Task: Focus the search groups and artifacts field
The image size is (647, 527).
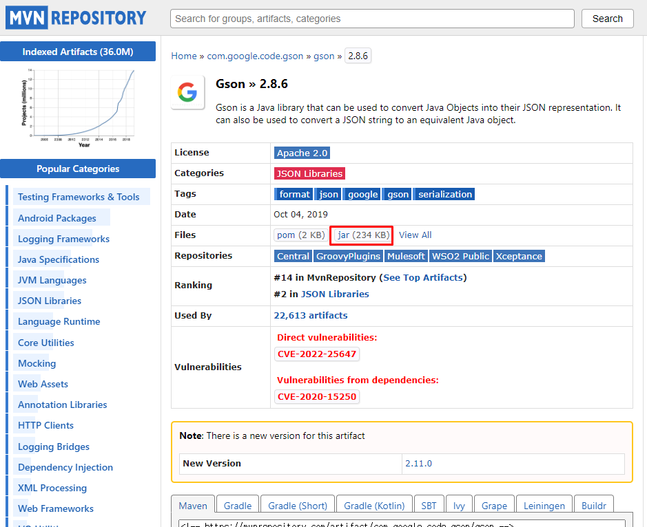Action: pos(372,19)
